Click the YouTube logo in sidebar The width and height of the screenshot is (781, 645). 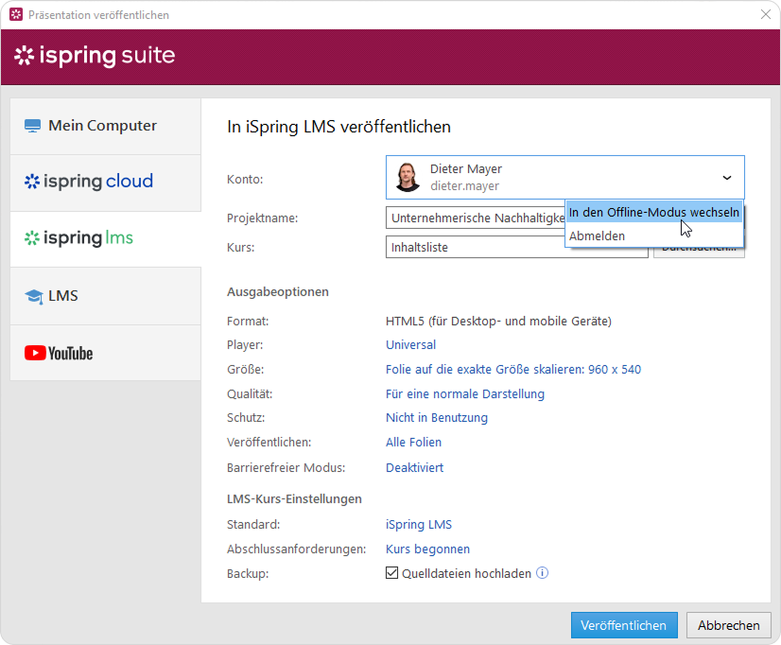coord(59,354)
